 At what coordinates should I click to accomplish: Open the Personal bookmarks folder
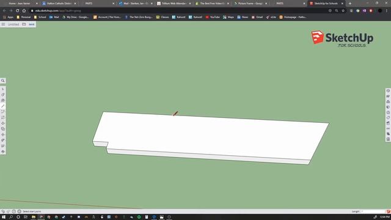pos(23,17)
